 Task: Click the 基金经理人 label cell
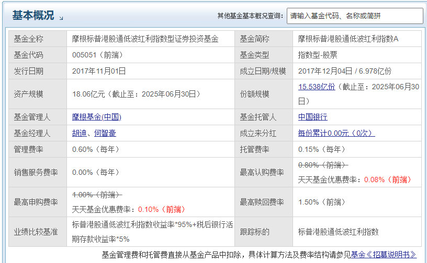pos(38,133)
